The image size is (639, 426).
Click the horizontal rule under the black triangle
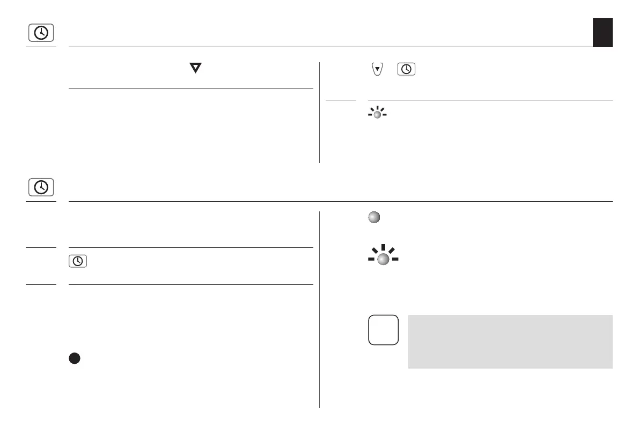coord(190,89)
